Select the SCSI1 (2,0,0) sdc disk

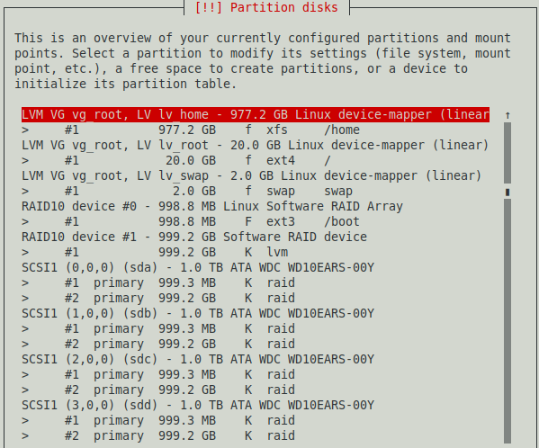256,359
